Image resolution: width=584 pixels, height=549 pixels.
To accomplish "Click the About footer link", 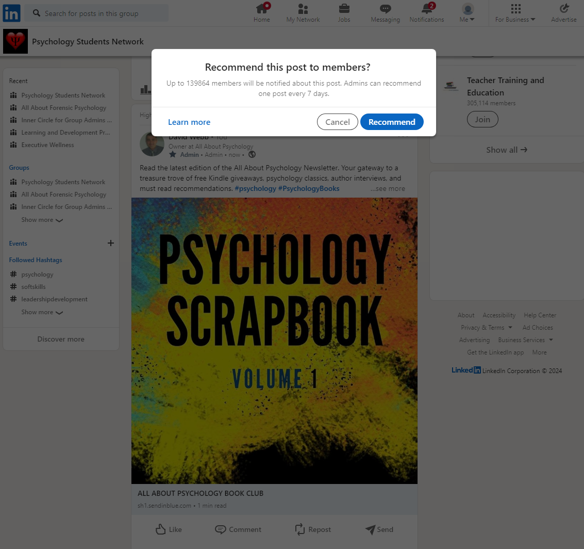I will (x=466, y=315).
